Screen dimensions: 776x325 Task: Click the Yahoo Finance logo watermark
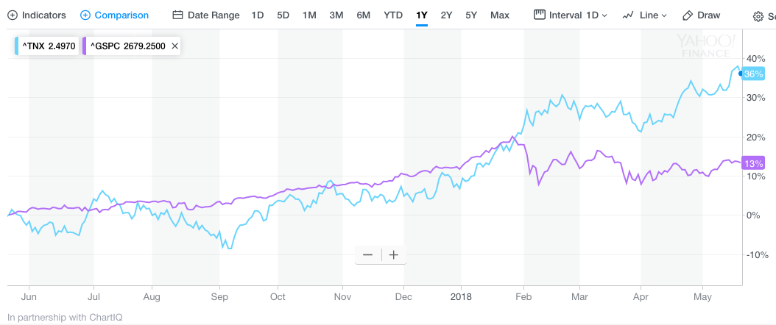[x=705, y=45]
